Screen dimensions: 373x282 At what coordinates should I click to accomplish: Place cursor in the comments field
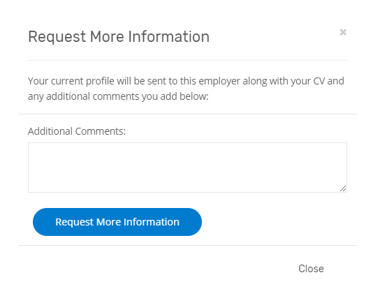coord(187,168)
